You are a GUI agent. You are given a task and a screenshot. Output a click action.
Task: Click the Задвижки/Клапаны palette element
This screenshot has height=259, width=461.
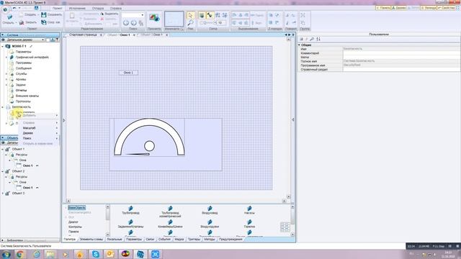tap(130, 224)
